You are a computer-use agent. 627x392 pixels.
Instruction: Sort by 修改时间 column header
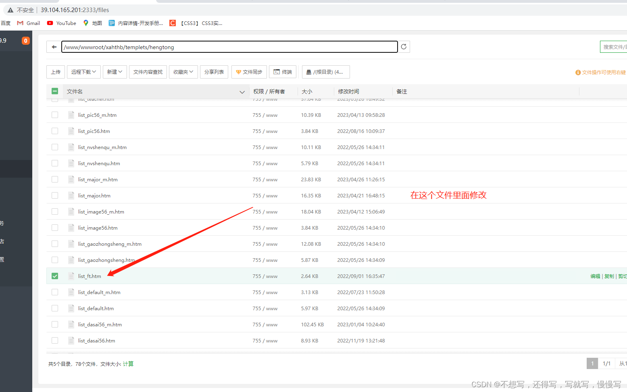tap(348, 91)
